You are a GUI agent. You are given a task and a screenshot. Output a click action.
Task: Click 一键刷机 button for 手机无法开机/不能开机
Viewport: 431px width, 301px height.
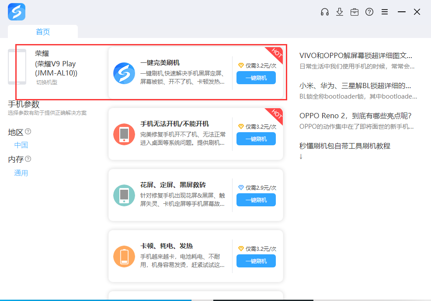pos(256,139)
